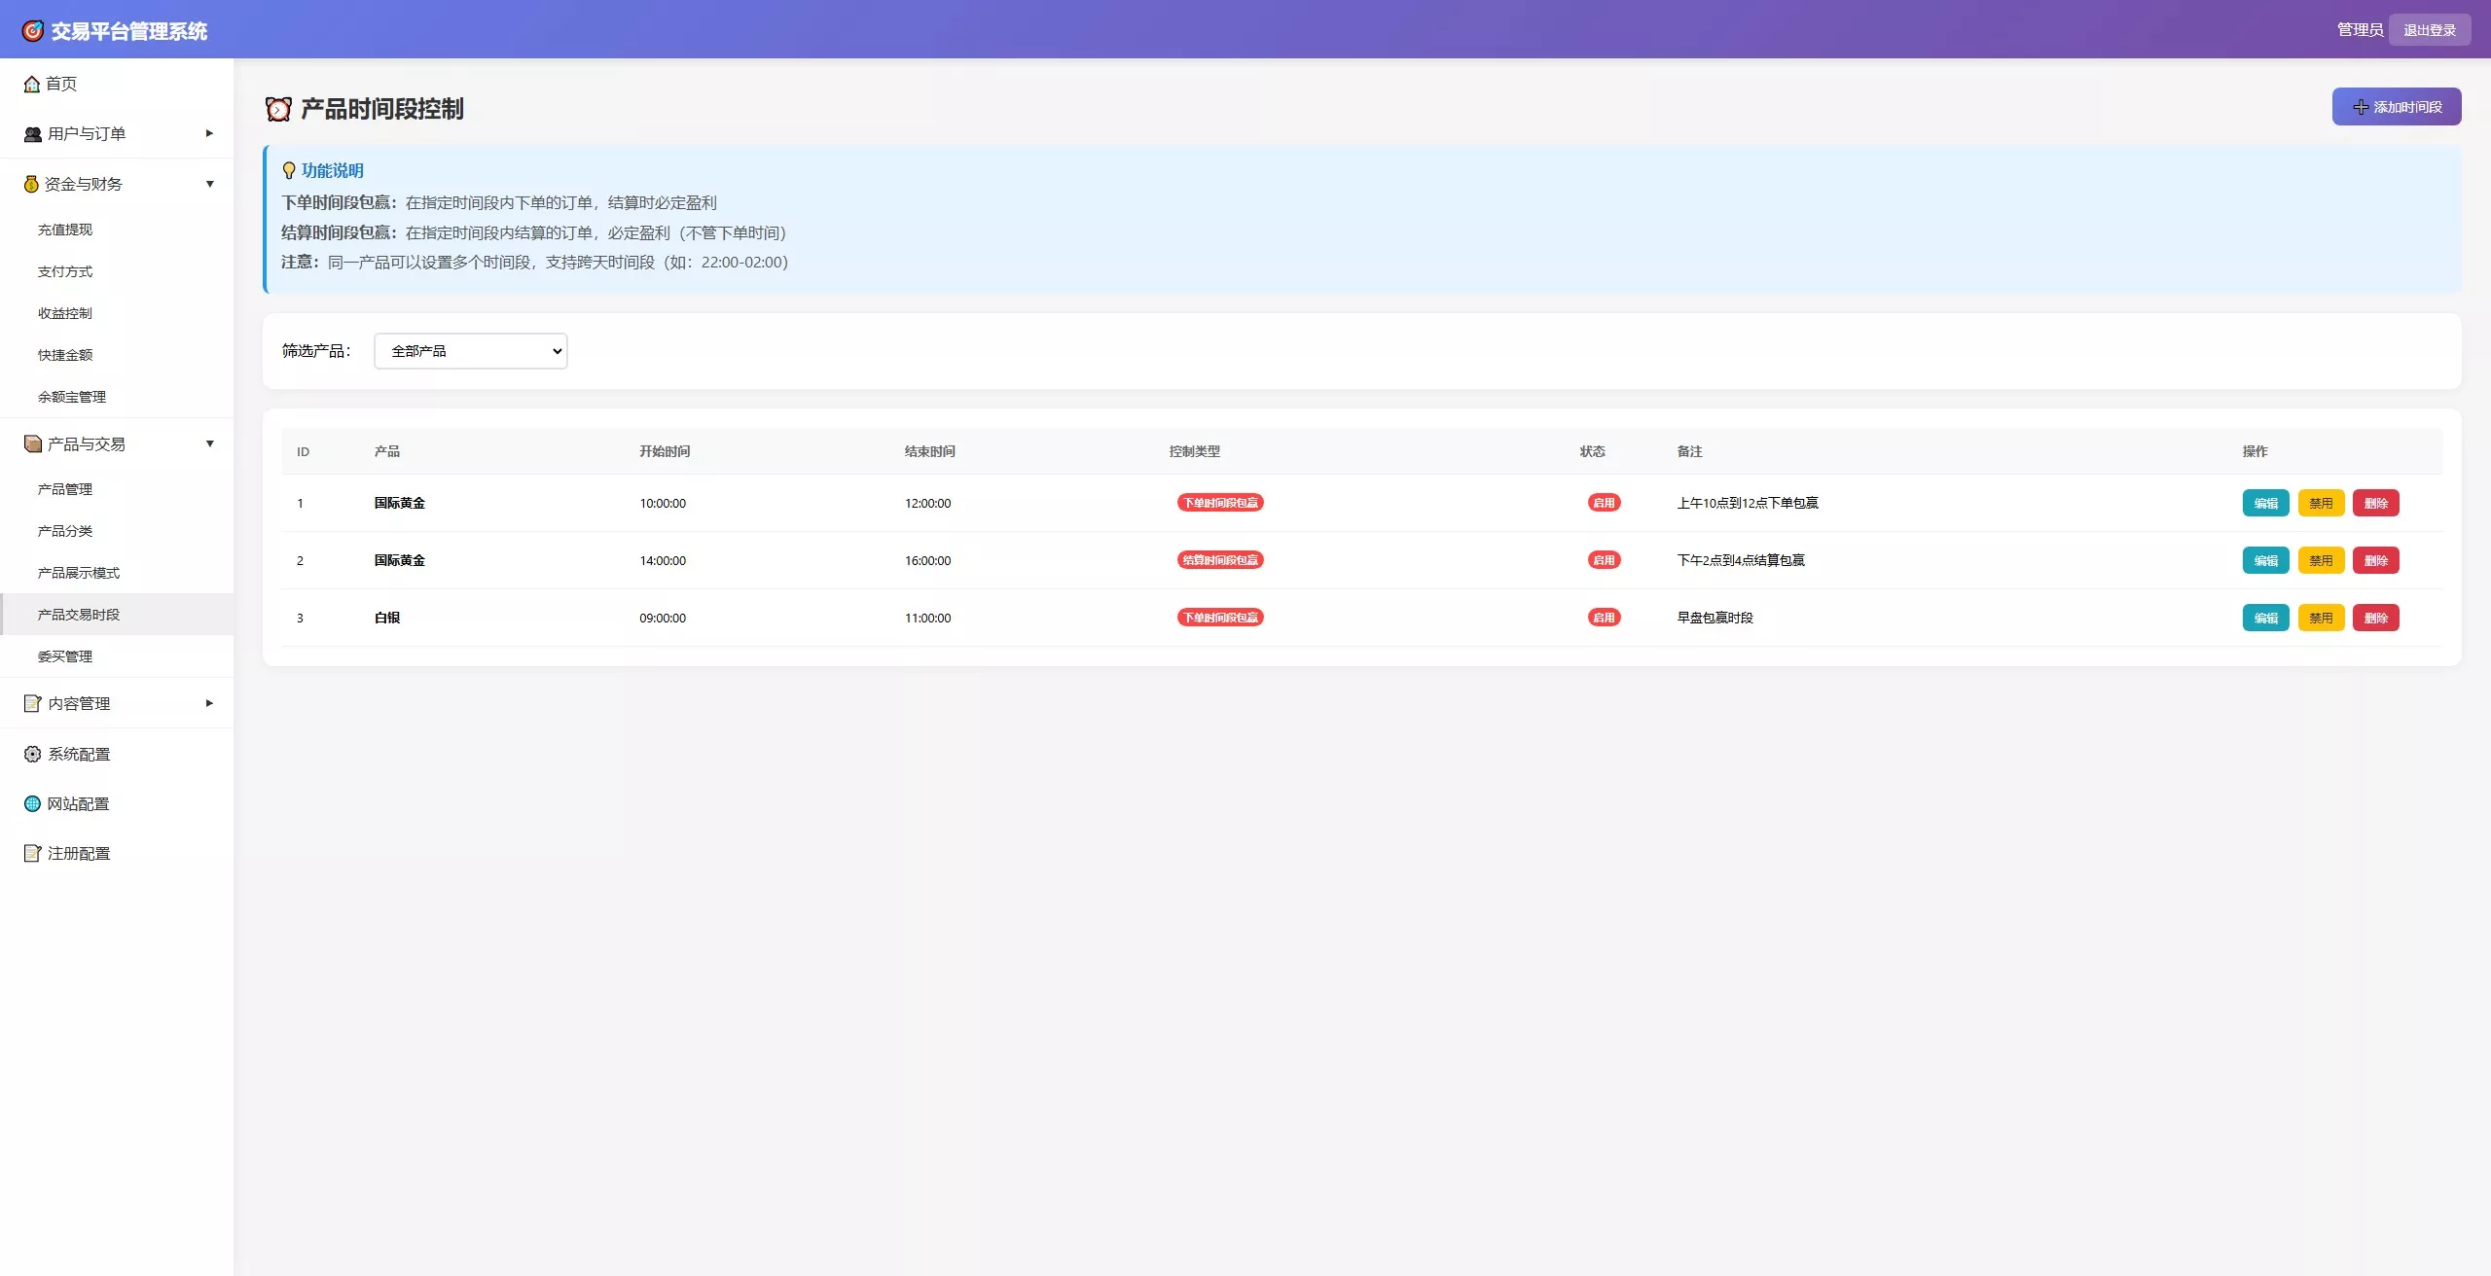Click the 添加时间段 button
The image size is (2491, 1276).
coord(2396,107)
